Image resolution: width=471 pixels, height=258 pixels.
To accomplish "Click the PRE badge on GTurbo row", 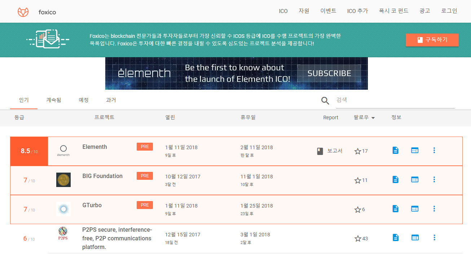I will click(145, 205).
